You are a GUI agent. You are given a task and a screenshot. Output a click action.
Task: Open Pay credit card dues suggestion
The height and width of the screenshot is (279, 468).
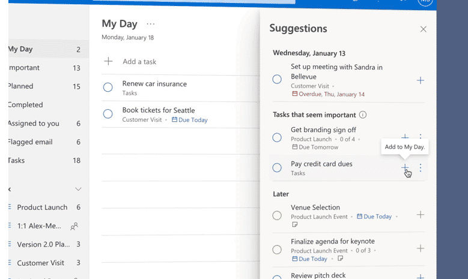348,168
